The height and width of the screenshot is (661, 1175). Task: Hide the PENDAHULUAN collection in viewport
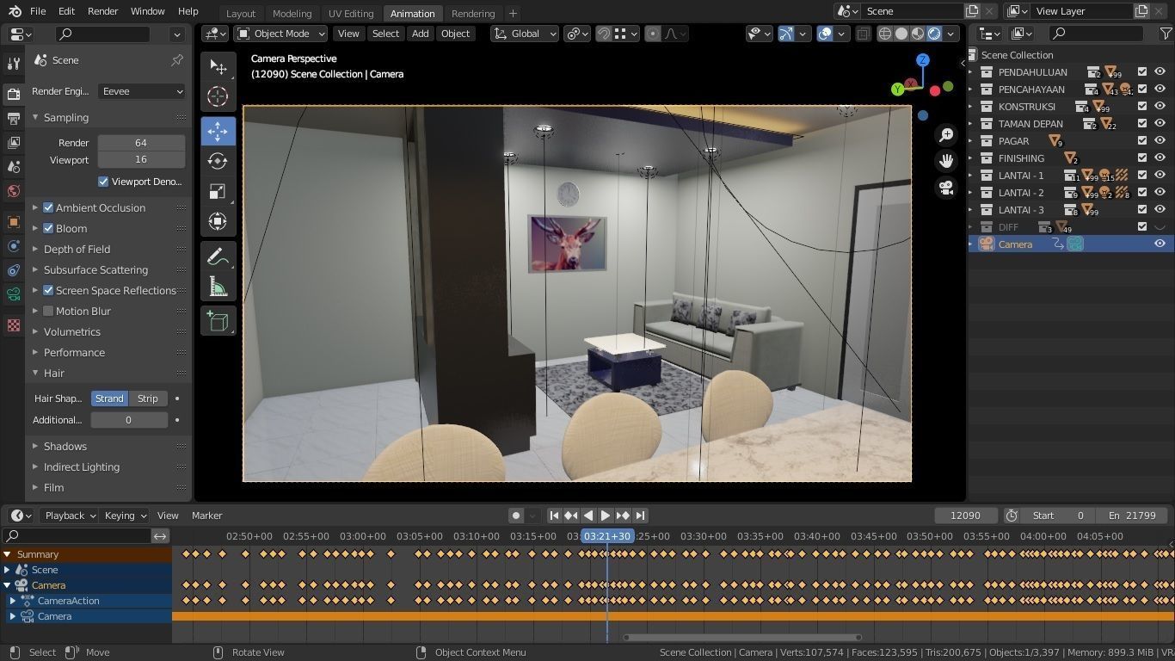click(1160, 72)
